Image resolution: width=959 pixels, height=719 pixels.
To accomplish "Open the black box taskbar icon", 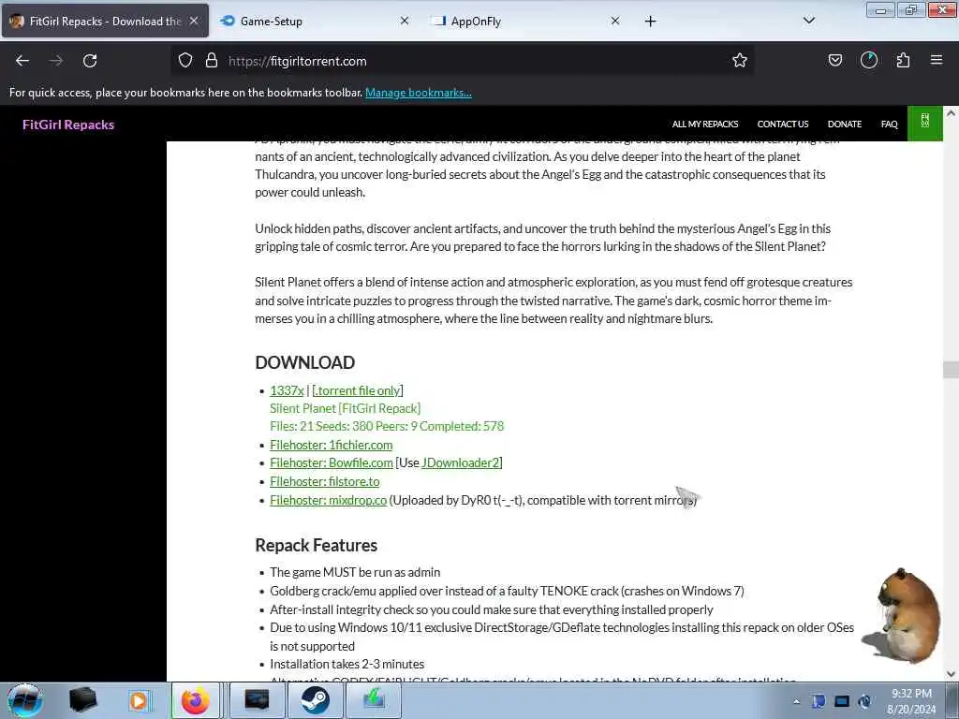I will (x=82, y=700).
